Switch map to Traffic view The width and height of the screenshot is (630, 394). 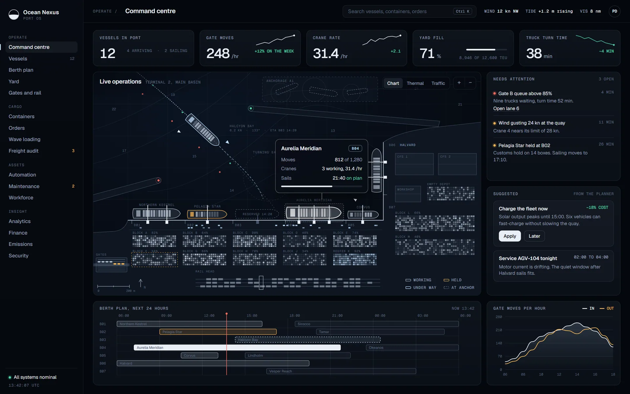pos(438,83)
